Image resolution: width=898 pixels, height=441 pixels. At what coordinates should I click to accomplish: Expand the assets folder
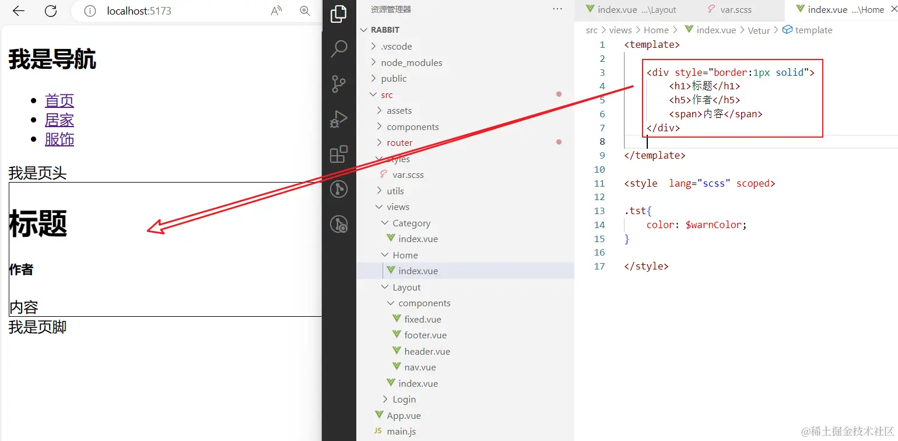coord(380,110)
